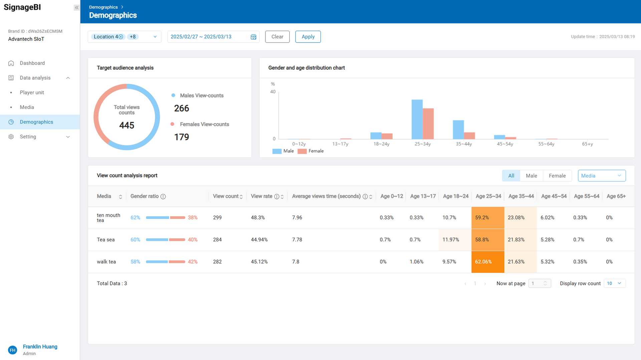Open the calendar date picker icon
The width and height of the screenshot is (641, 360).
click(x=253, y=37)
